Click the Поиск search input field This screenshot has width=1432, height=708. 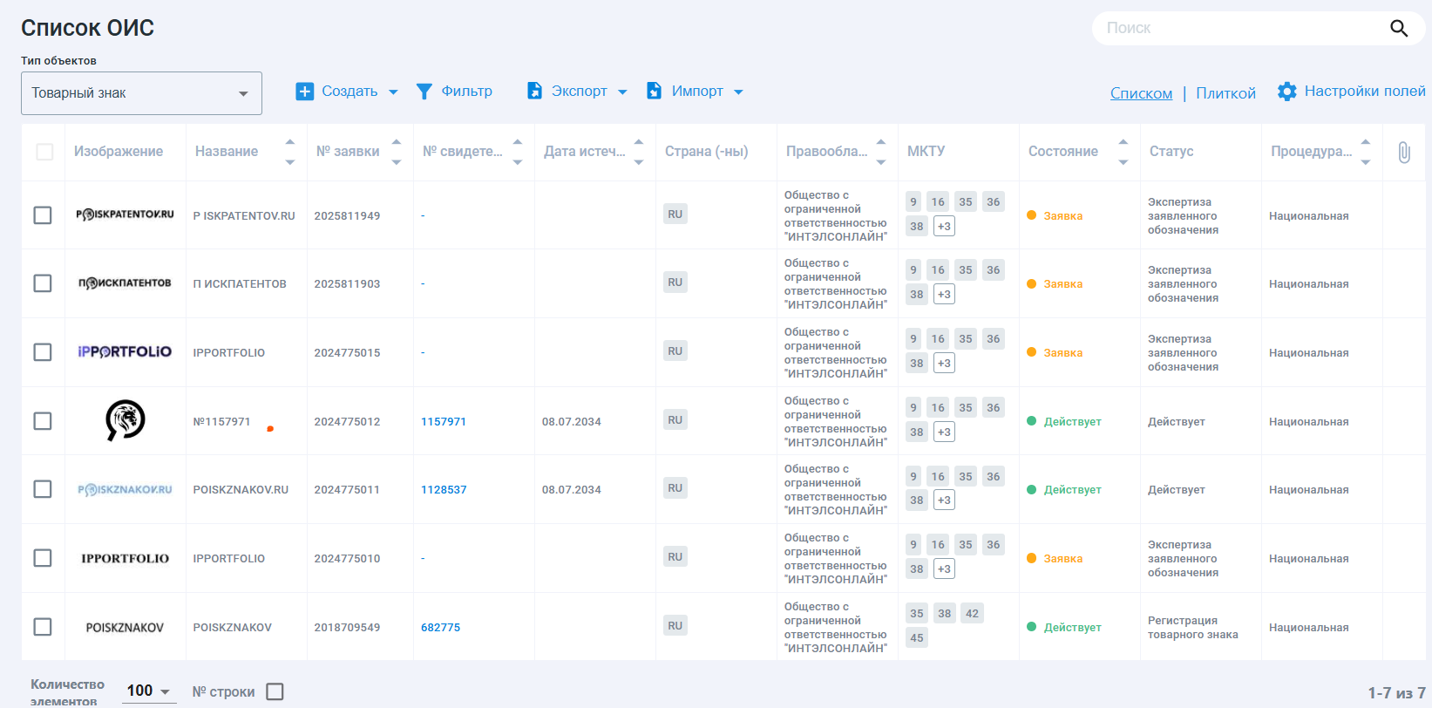click(1238, 29)
